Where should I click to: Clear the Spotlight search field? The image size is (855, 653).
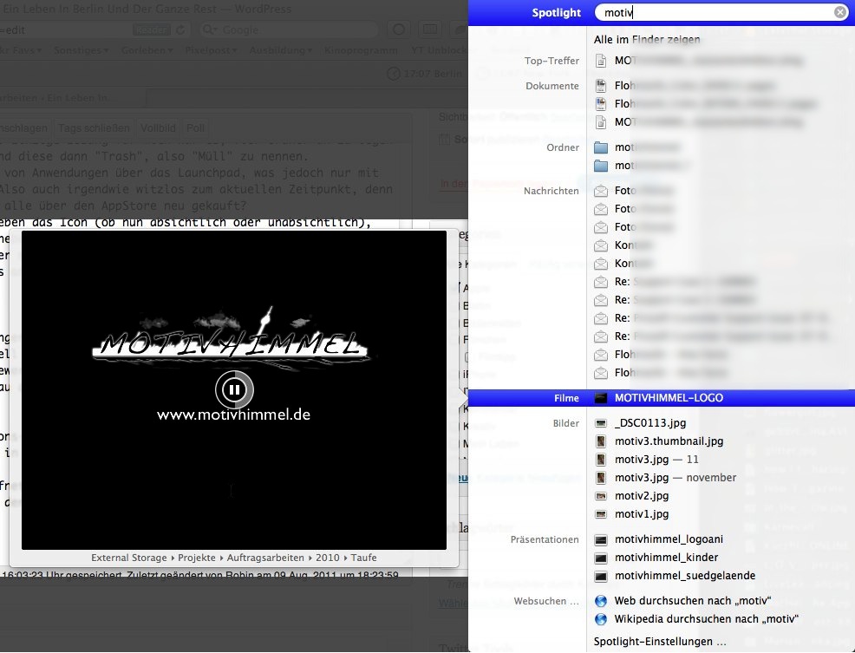tap(839, 13)
